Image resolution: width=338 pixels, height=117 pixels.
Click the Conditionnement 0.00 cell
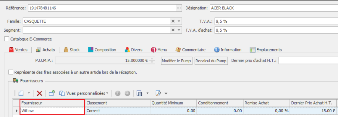(220, 111)
